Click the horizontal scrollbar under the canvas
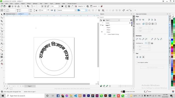 [x=48, y=84]
